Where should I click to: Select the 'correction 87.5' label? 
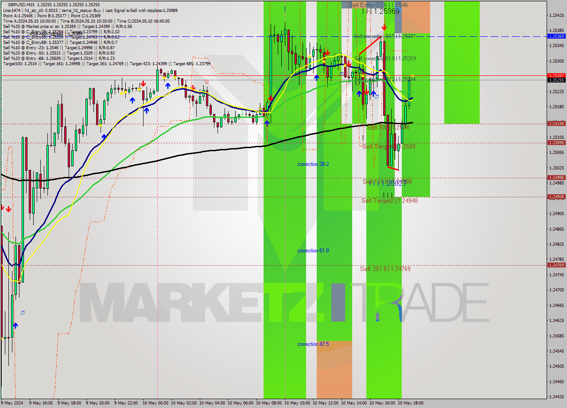click(x=313, y=344)
